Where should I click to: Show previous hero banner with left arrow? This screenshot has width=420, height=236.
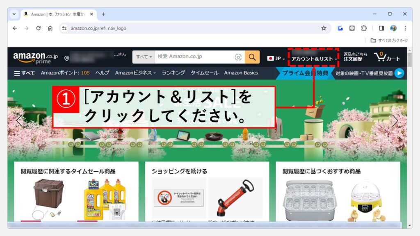point(19,120)
